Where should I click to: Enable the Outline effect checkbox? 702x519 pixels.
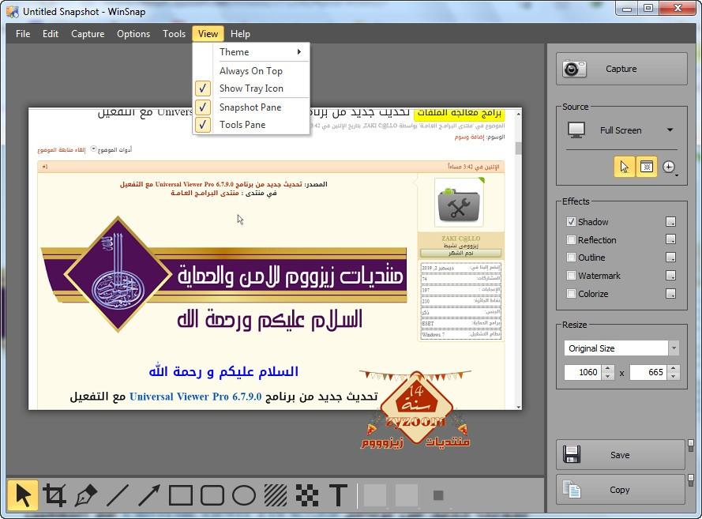571,258
